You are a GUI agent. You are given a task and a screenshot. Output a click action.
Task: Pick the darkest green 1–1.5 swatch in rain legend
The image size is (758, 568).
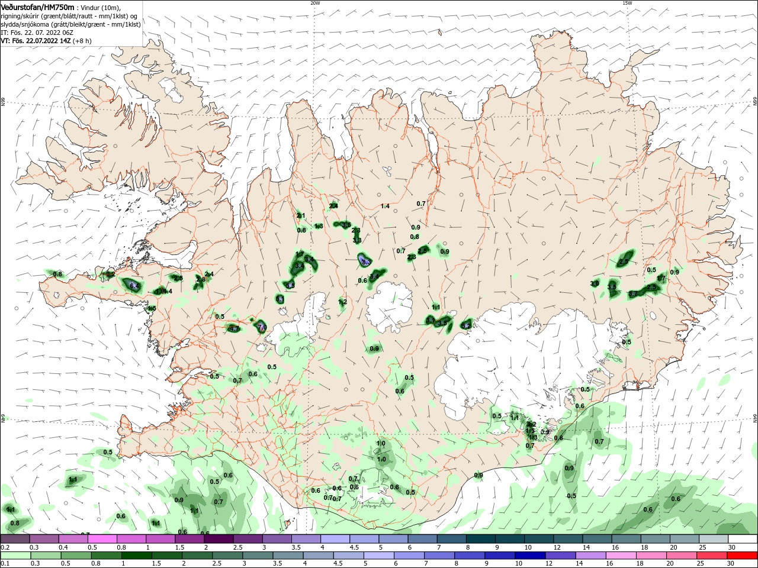137,556
